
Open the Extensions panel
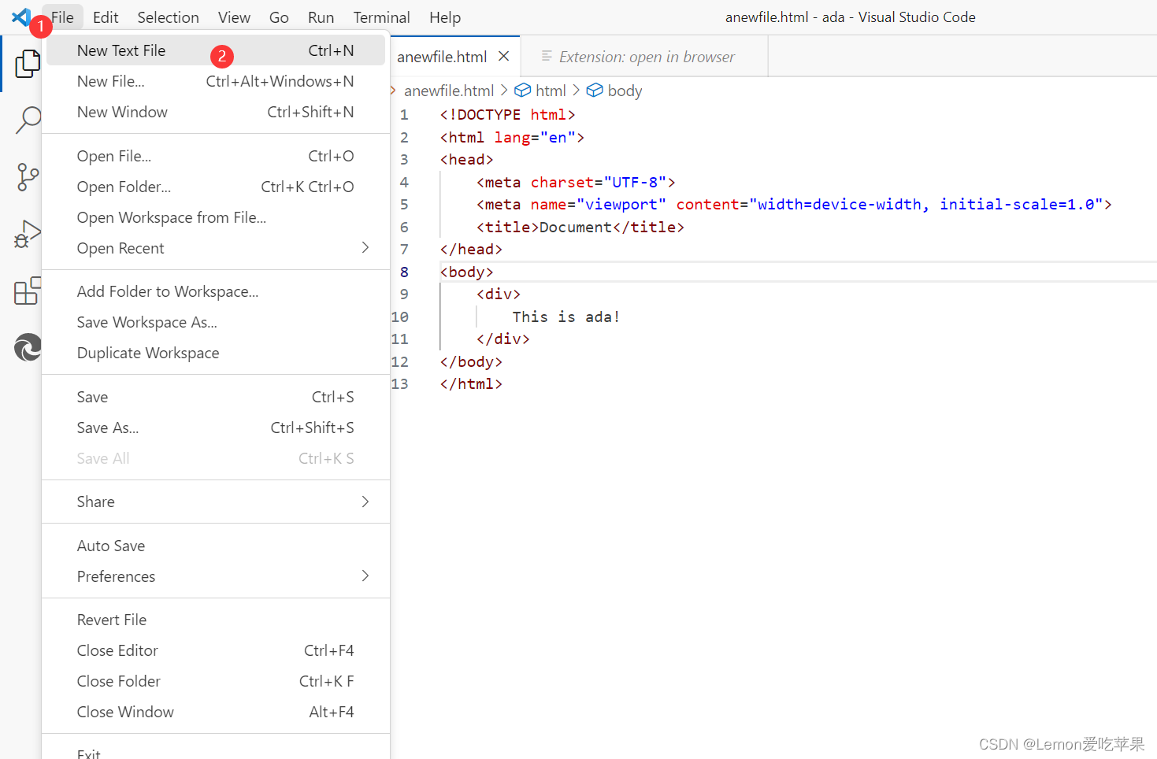pyautogui.click(x=28, y=291)
